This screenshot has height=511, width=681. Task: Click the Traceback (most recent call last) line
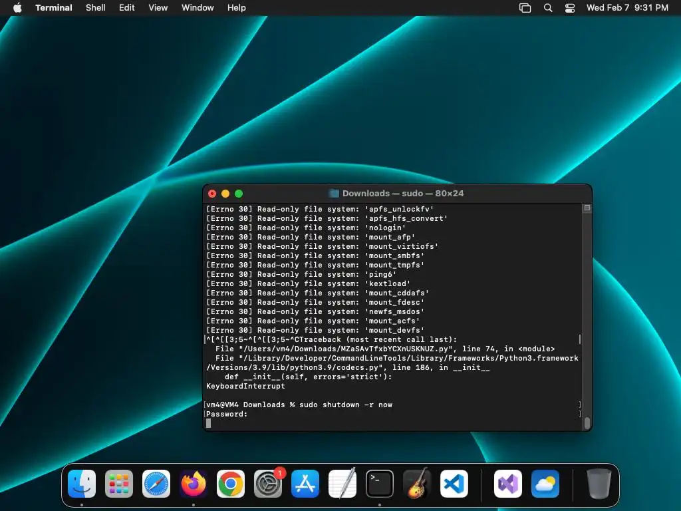point(331,339)
